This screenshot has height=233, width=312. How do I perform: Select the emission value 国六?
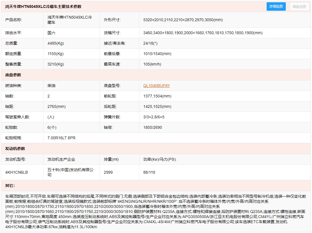coord(51,33)
